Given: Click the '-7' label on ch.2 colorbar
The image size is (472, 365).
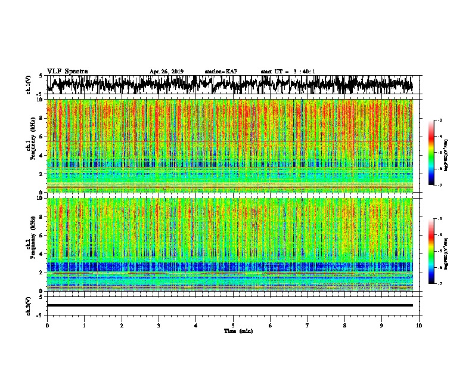Looking at the screenshot, I should 440,283.
